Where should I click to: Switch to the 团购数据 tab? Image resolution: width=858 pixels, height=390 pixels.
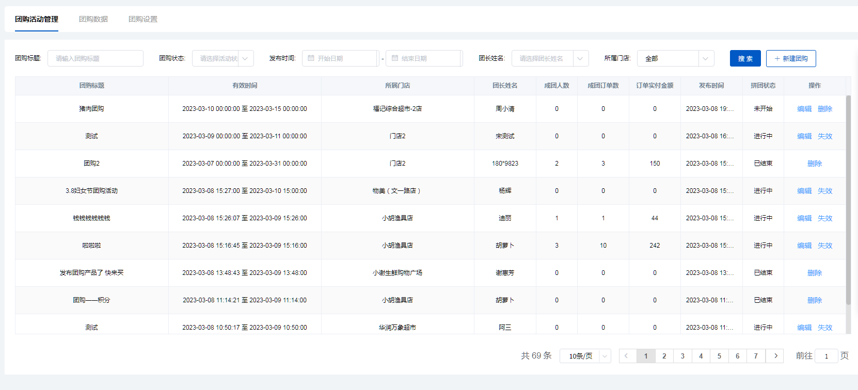point(93,19)
